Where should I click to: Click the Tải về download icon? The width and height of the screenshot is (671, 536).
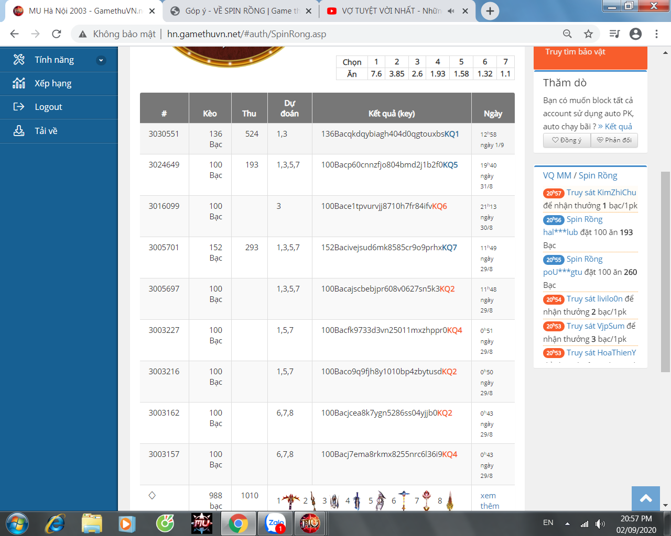19,131
